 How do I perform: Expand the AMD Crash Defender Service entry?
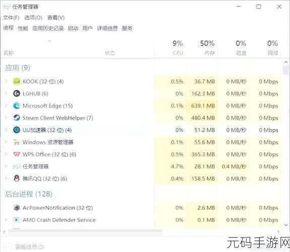click(x=6, y=220)
